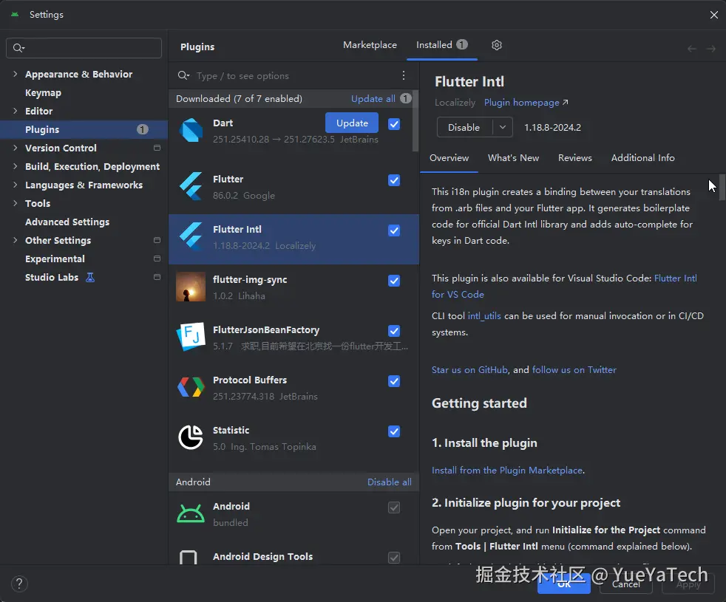Viewport: 726px width, 602px height.
Task: Go forward with the right arrow
Action: (x=711, y=49)
